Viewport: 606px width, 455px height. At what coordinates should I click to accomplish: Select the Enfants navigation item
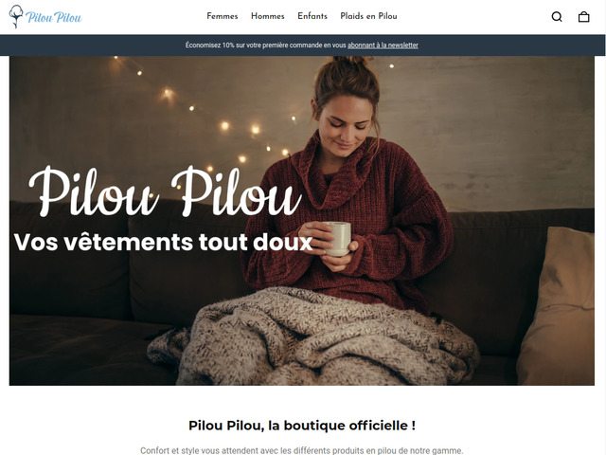(312, 16)
